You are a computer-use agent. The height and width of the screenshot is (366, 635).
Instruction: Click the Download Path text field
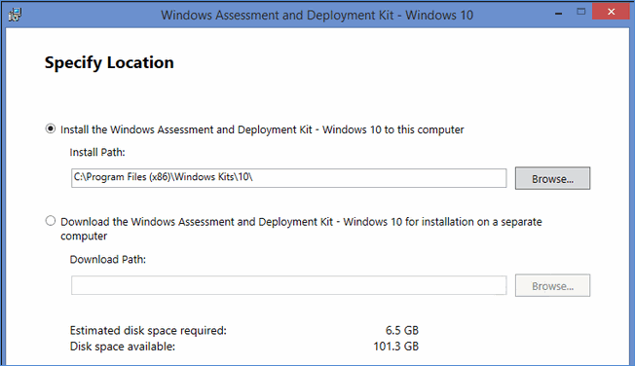point(288,285)
